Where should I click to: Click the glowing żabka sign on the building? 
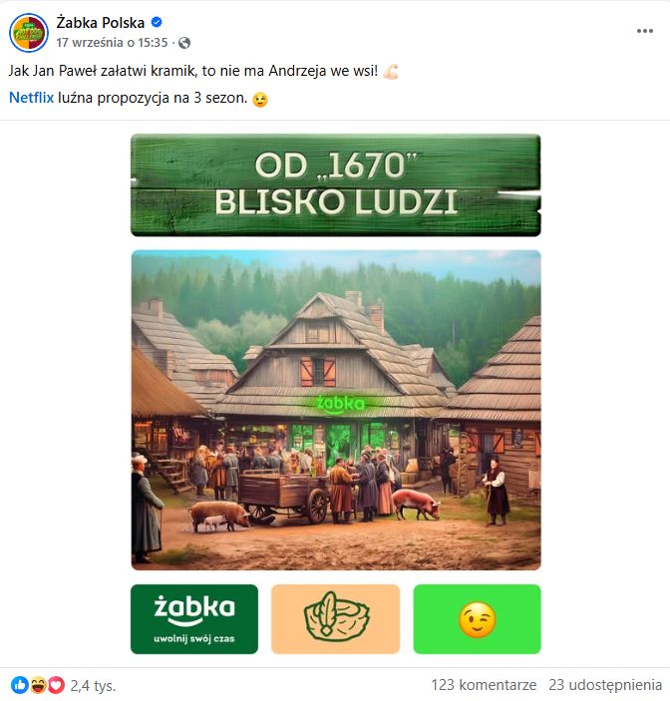point(341,404)
